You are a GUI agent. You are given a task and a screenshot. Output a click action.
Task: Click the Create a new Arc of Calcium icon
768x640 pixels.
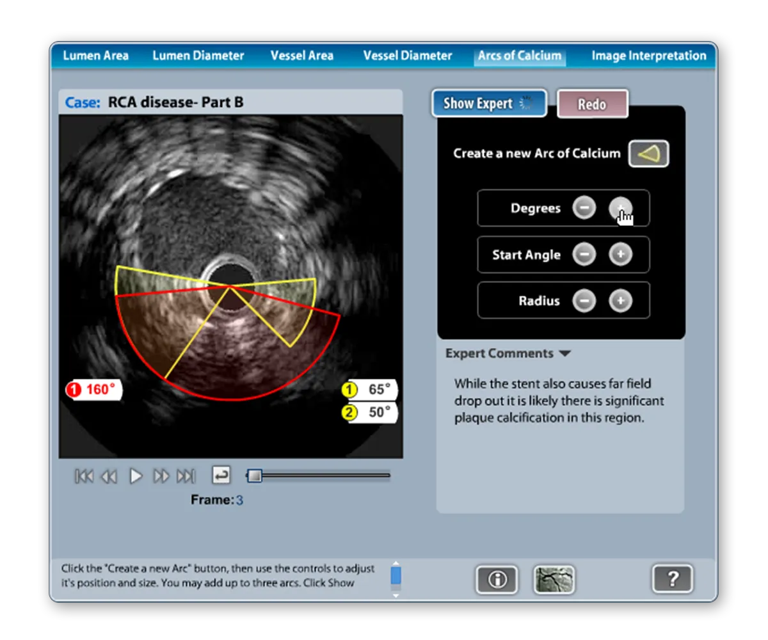click(648, 153)
